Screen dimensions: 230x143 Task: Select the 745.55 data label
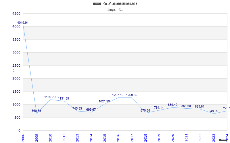77,109
